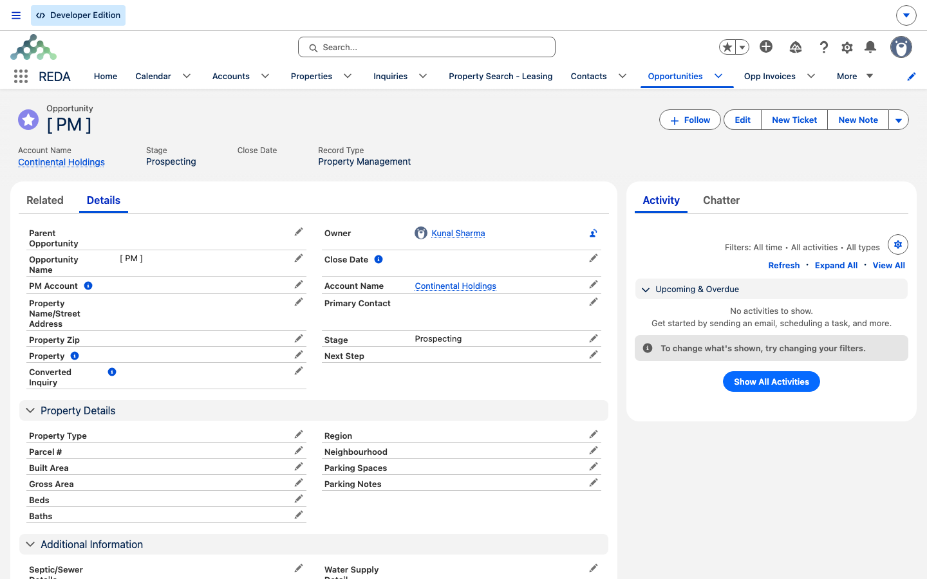Image resolution: width=927 pixels, height=579 pixels.
Task: Show more record actions dropdown
Action: coord(899,120)
